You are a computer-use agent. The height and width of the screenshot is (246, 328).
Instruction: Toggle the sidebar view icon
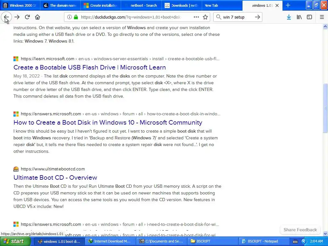(x=309, y=17)
